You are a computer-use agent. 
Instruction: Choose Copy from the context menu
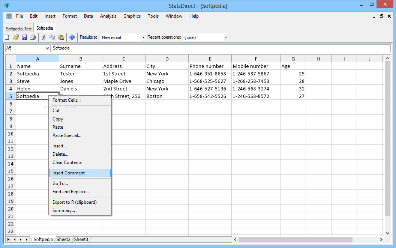[x=79, y=119]
